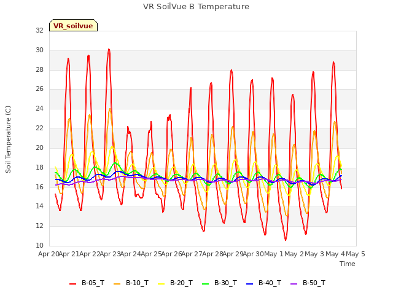Click the B-30_T green legend swatch
The image size is (393, 295).
(x=205, y=284)
